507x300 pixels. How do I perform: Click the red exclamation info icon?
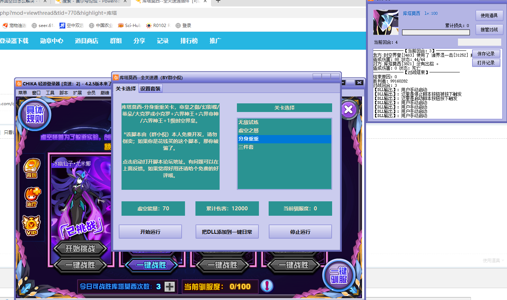267,286
